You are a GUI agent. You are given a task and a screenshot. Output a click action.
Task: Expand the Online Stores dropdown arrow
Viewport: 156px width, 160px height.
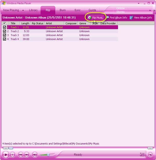150,10
